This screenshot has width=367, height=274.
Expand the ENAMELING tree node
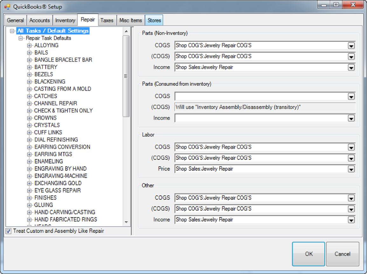[x=30, y=161]
